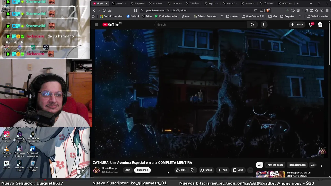Screen dimensions: 331x186
Task: Expand more bookmarks with double chevron
Action: [x=300, y=16]
